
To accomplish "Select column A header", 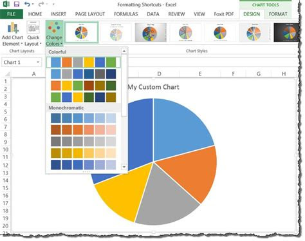I will [x=33, y=74].
